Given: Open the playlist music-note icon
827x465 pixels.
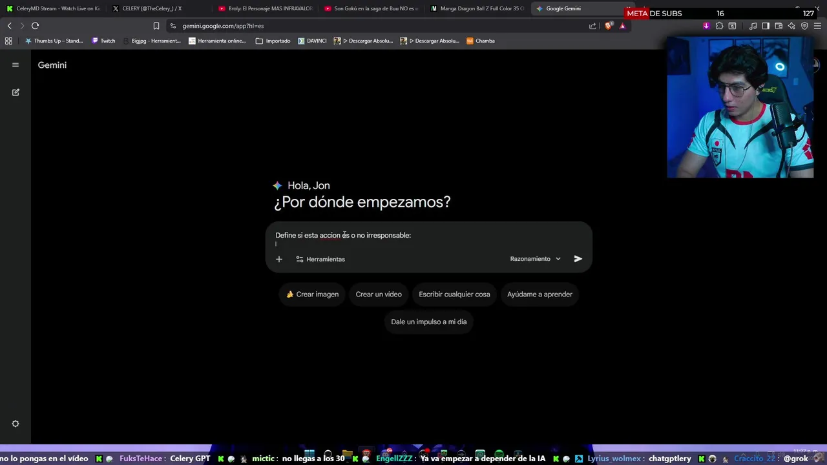Looking at the screenshot, I should click(x=753, y=26).
